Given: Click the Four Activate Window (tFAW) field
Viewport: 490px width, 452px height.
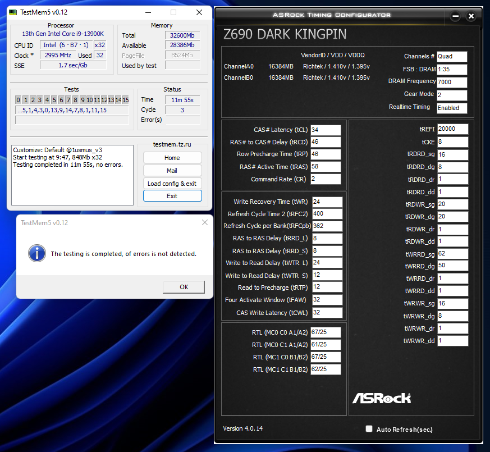Looking at the screenshot, I should [327, 300].
